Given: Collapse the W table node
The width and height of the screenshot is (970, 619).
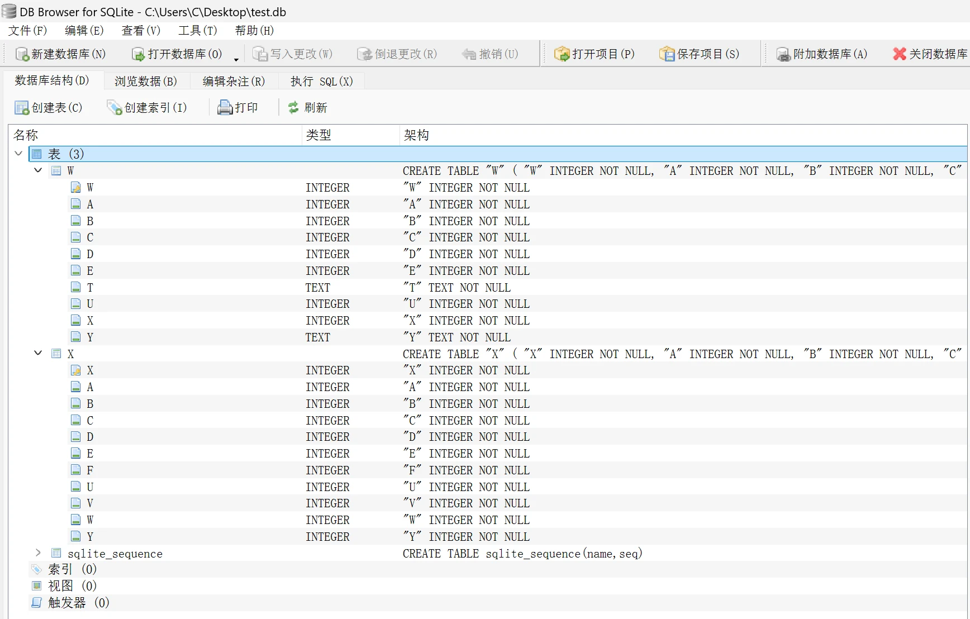Looking at the screenshot, I should click(38, 170).
